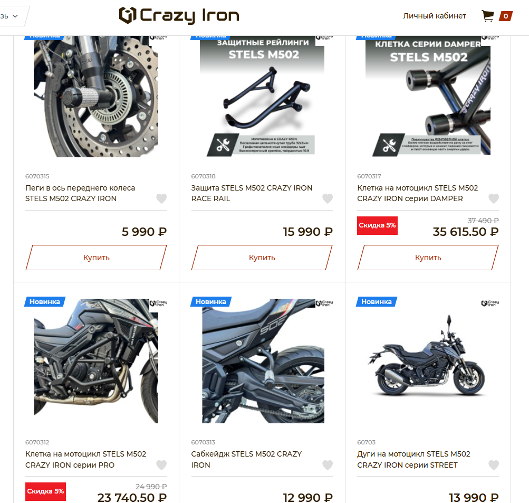This screenshot has width=529, height=503.
Task: Click the Crazy Iron logo
Action: (x=179, y=15)
